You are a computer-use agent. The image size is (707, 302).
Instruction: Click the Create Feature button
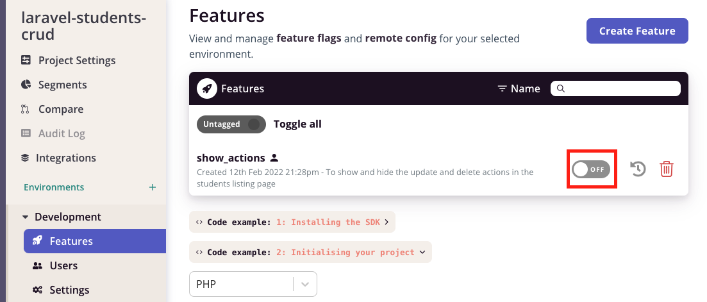pos(637,31)
